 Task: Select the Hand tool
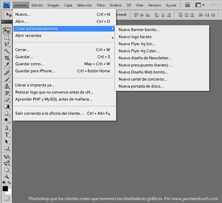(x=7, y=170)
